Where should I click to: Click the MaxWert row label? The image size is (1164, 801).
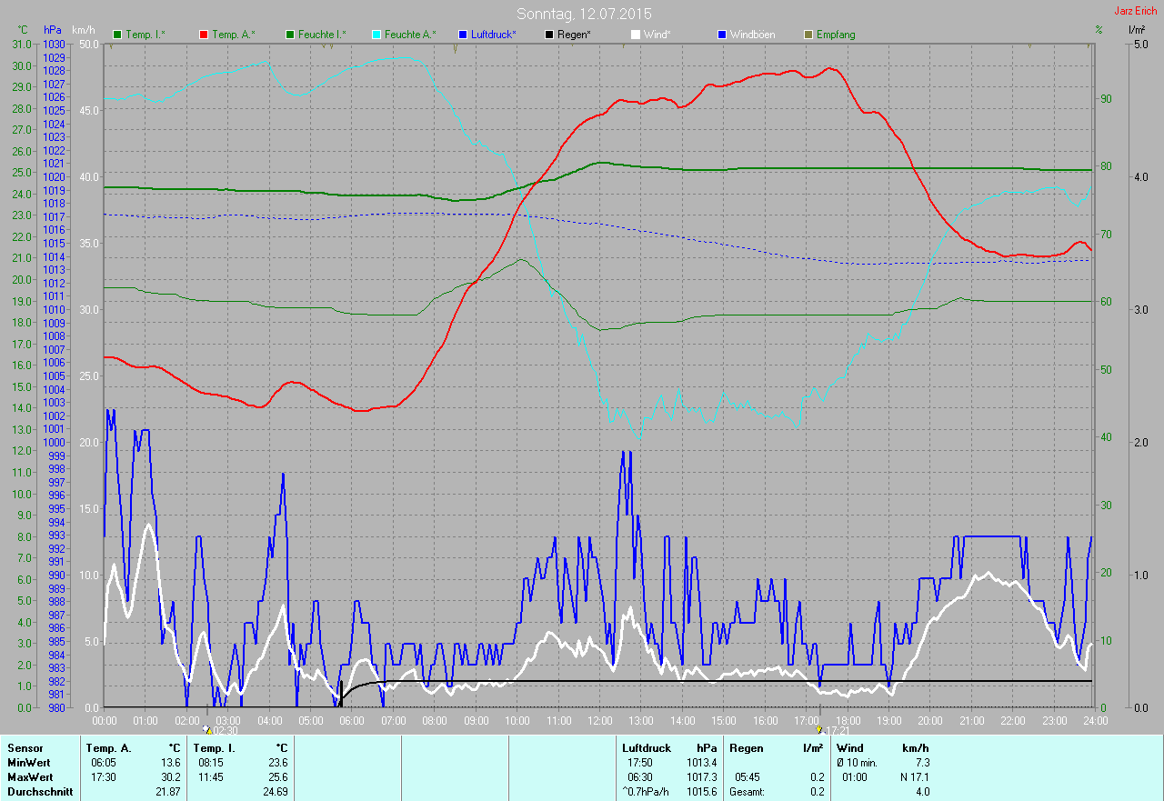click(30, 777)
